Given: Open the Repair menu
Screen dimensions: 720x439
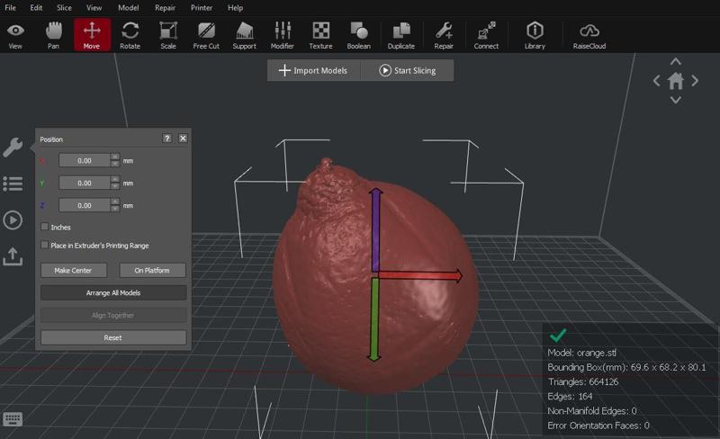Looking at the screenshot, I should (x=165, y=8).
